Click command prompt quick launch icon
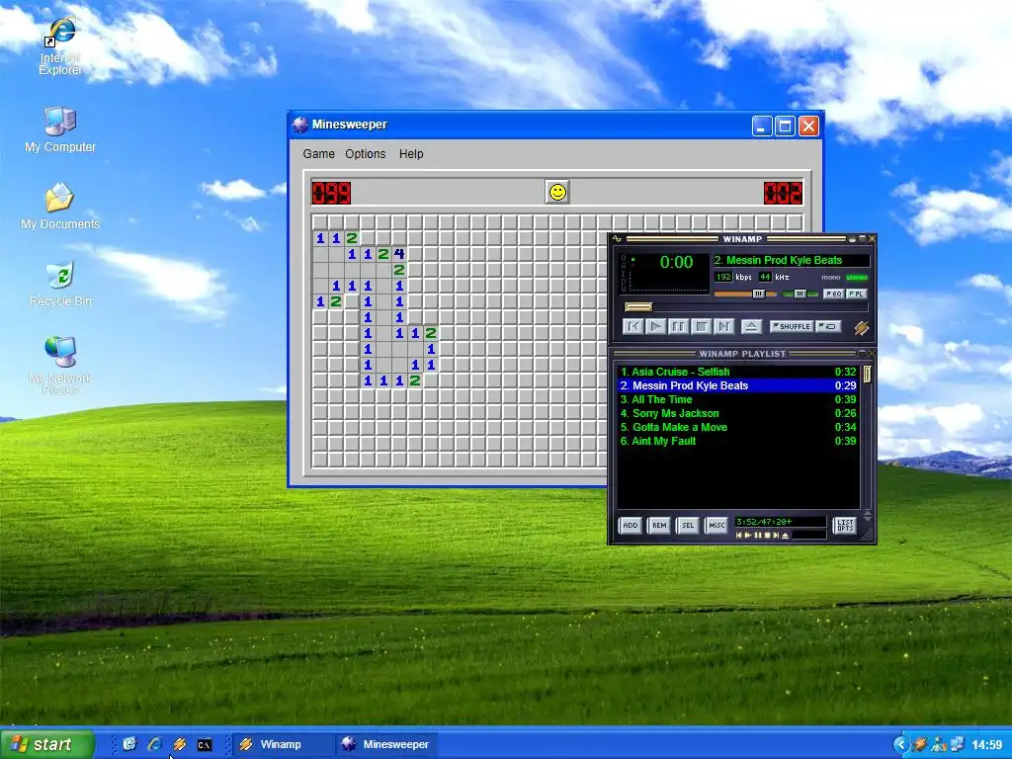This screenshot has width=1012, height=759. click(205, 745)
